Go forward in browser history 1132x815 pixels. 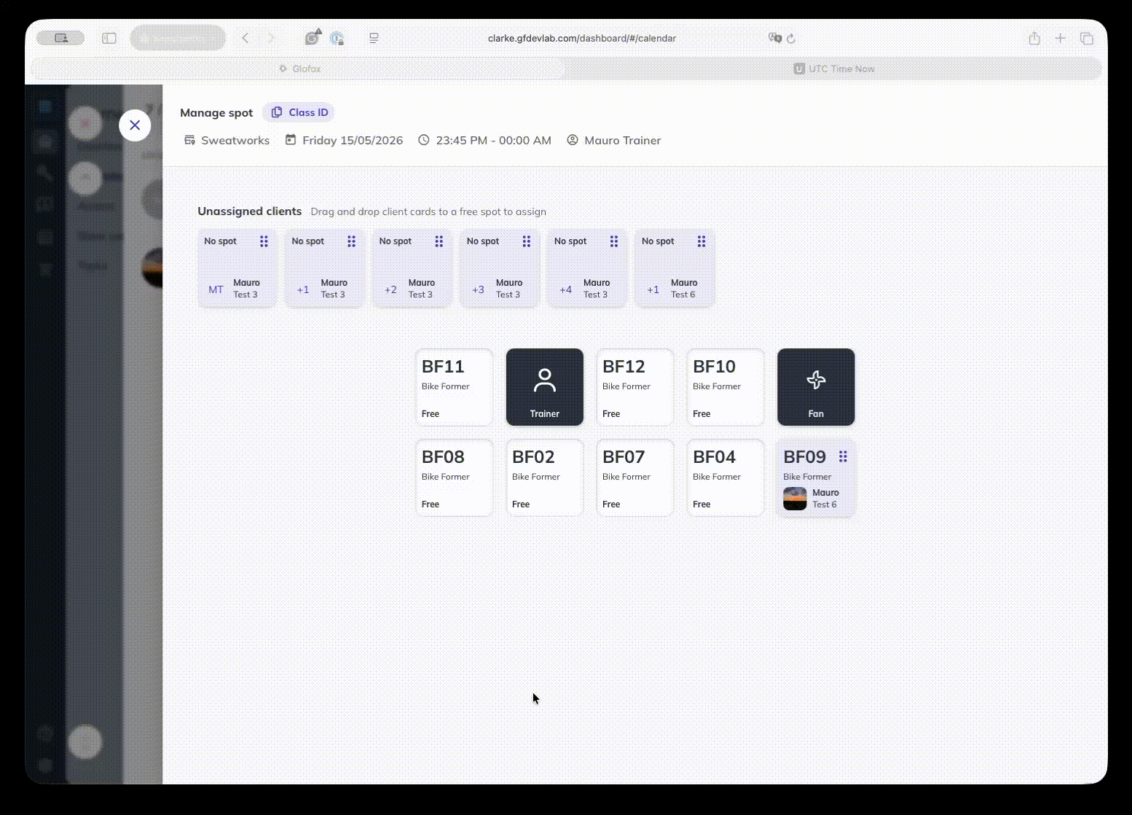272,38
